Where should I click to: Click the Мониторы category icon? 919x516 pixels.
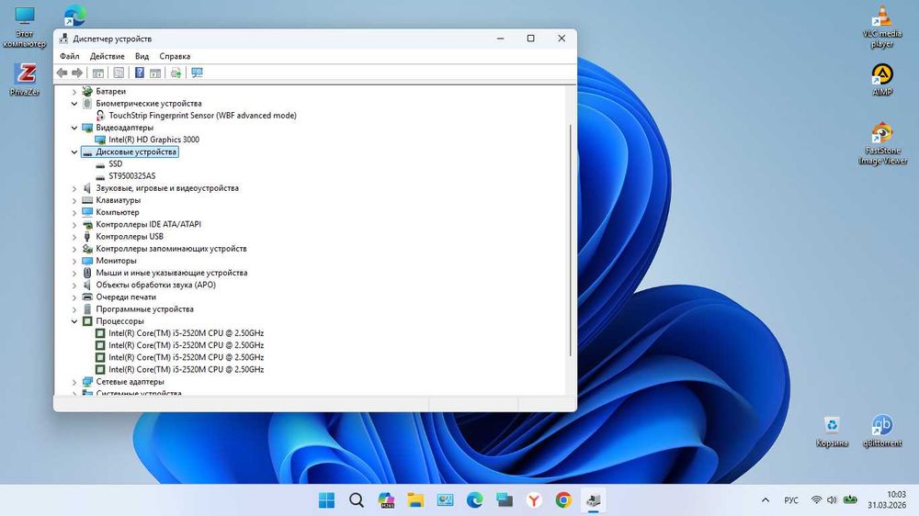[x=87, y=261]
